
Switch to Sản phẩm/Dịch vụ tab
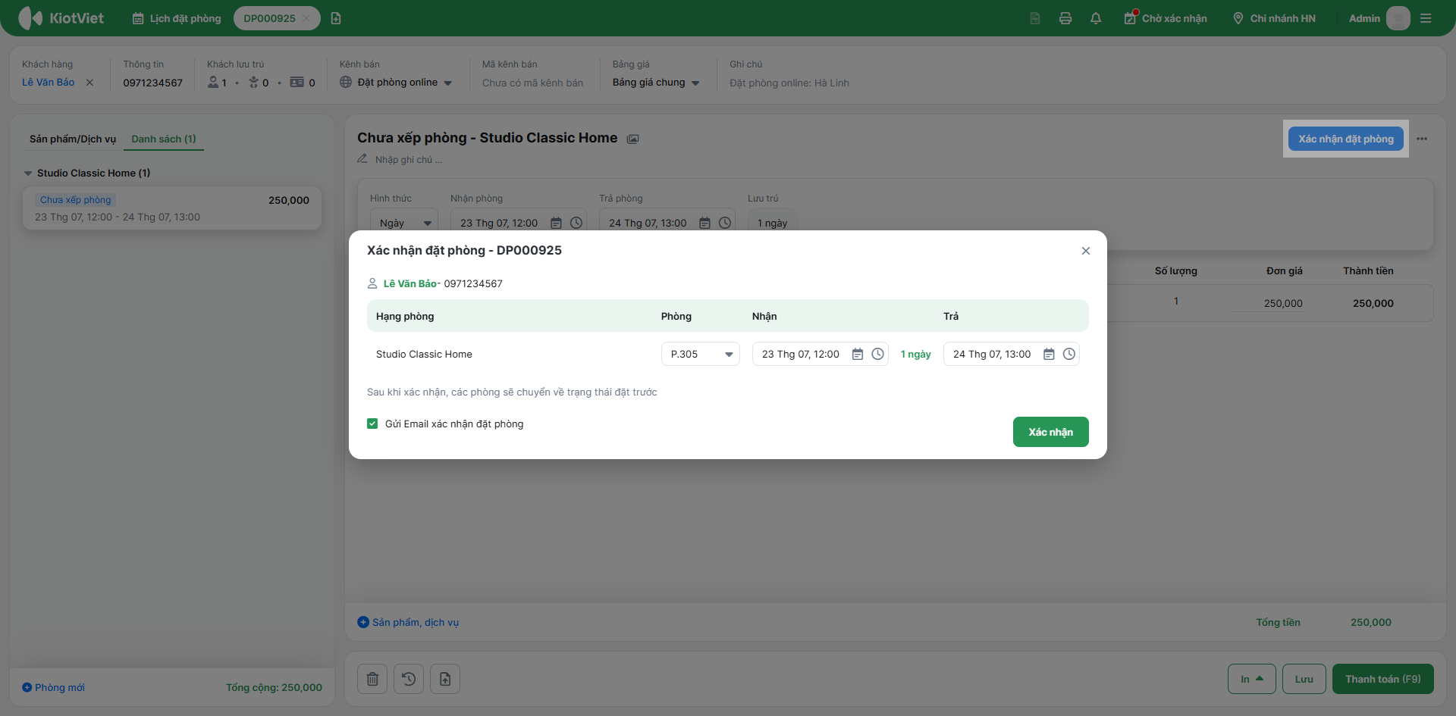[x=73, y=139]
